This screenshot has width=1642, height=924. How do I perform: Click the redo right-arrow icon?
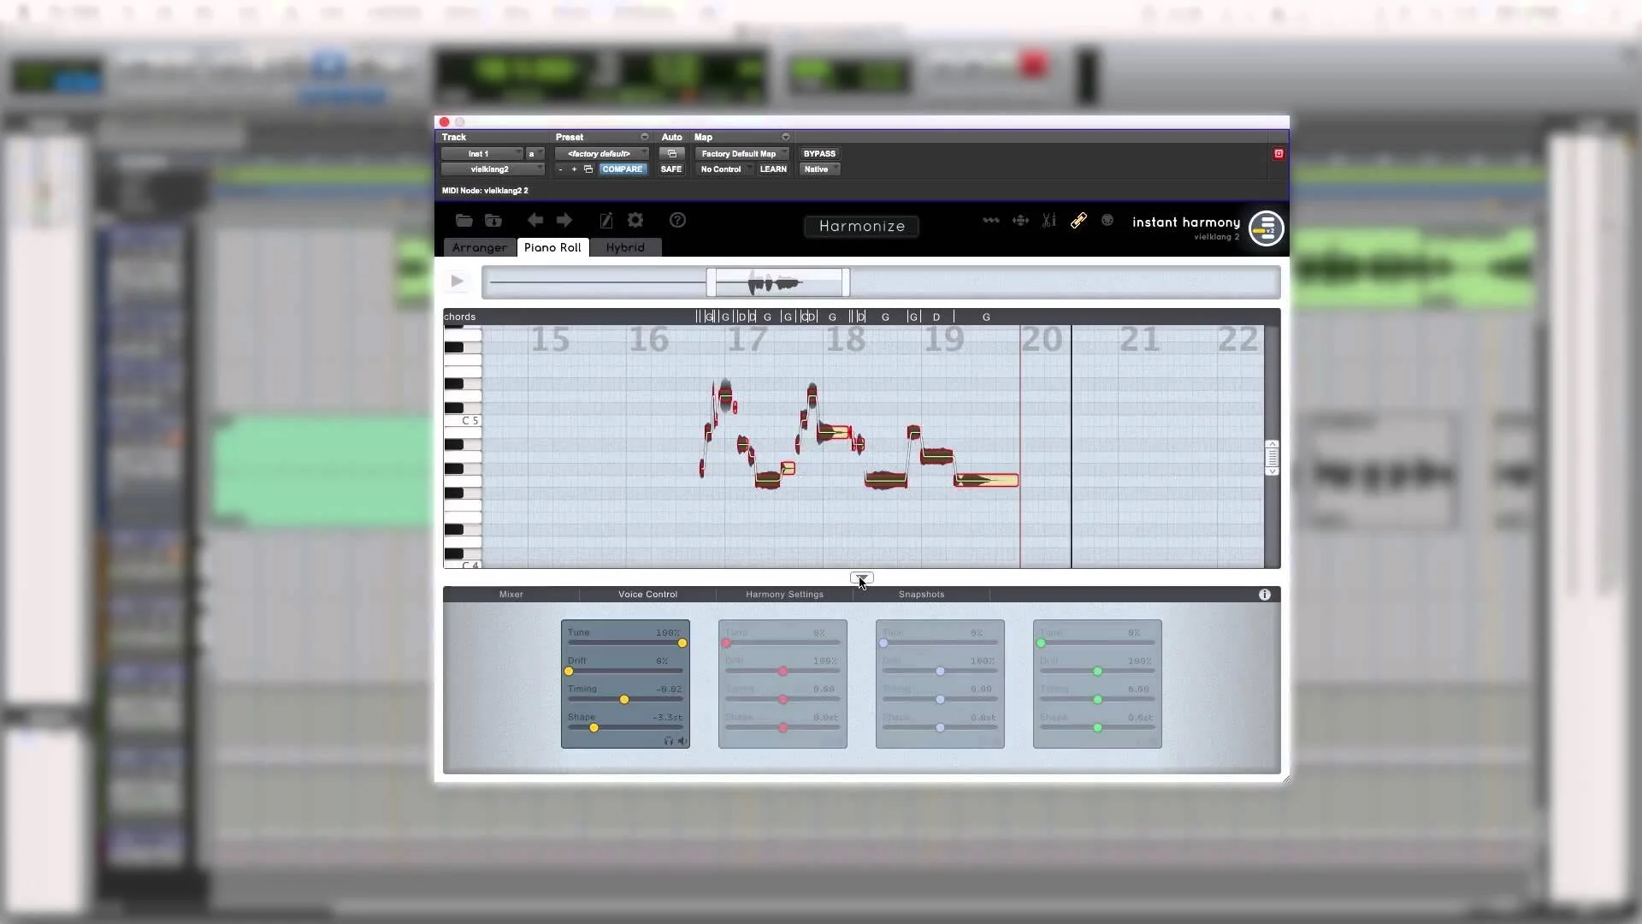pos(564,221)
